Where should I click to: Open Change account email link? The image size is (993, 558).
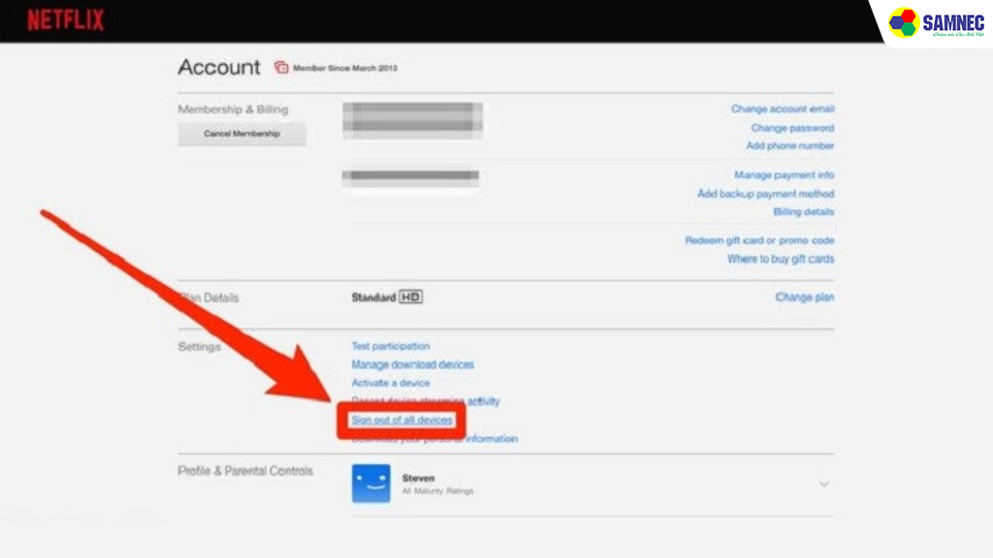(782, 109)
